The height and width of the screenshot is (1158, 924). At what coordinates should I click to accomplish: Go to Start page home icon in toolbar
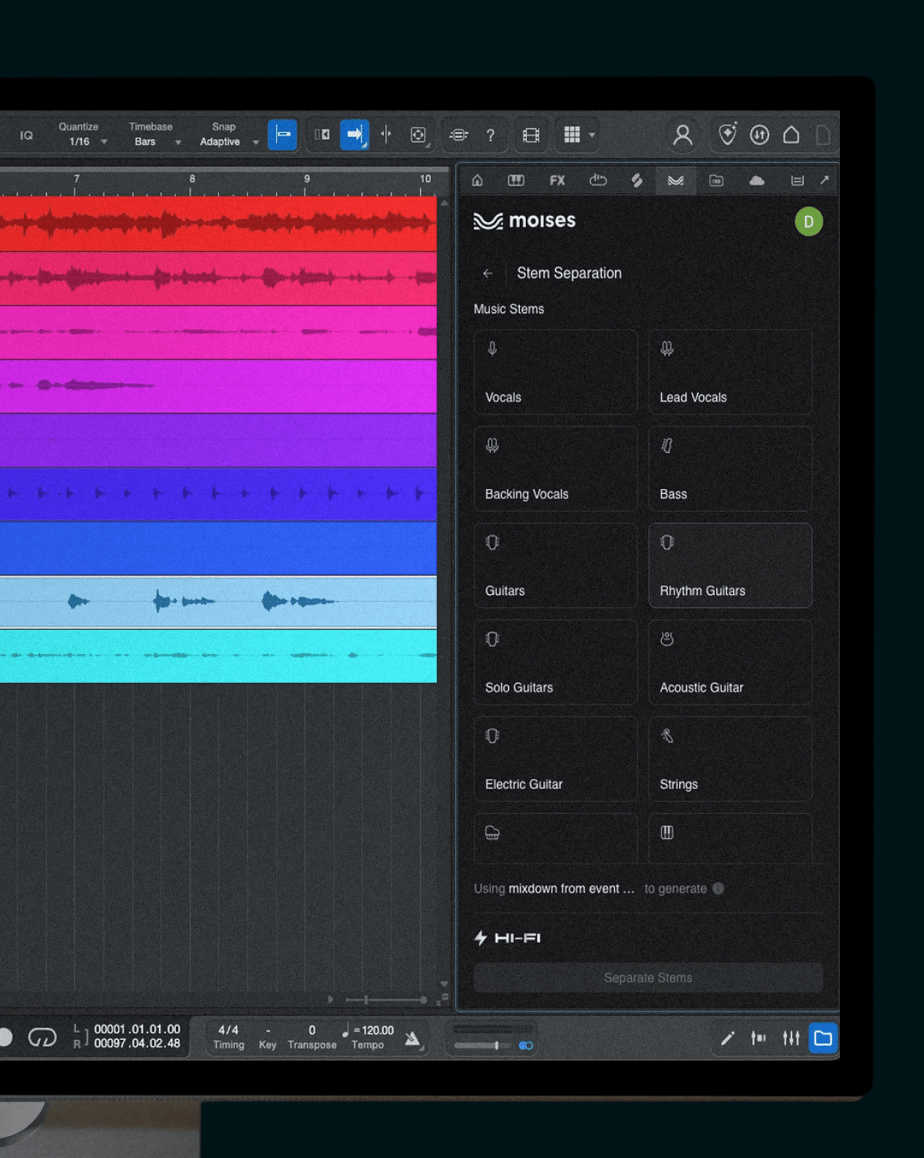[791, 134]
